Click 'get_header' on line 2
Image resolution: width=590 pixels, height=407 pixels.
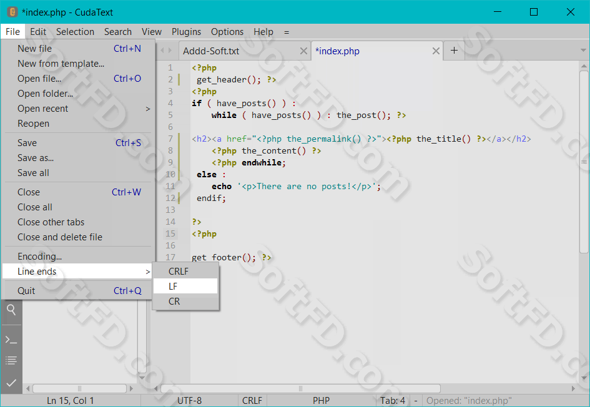click(222, 79)
